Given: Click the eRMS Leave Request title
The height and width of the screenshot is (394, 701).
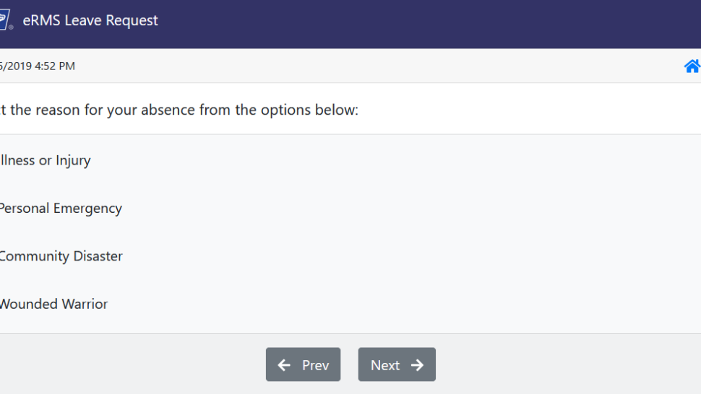Looking at the screenshot, I should tap(90, 20).
